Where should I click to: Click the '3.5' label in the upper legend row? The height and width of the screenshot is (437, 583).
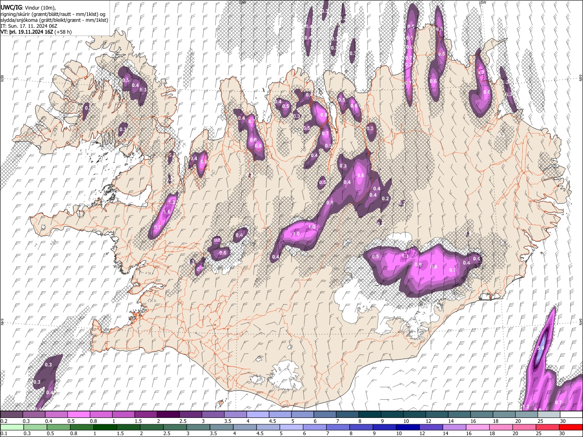(x=227, y=421)
